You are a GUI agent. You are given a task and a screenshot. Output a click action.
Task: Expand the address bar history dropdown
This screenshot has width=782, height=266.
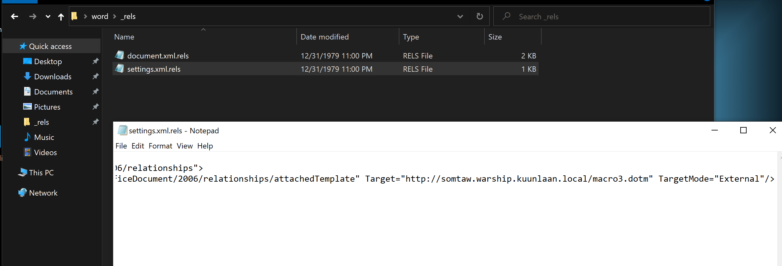tap(460, 16)
